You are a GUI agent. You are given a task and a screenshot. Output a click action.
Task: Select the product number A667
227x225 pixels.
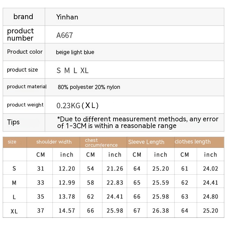(64, 35)
